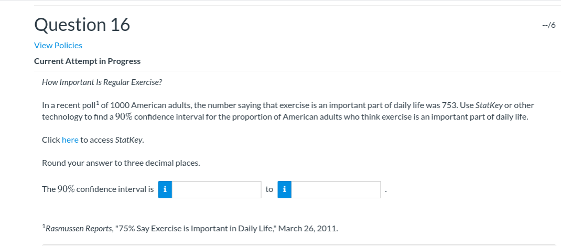Click the info icon before the upper bound field
The height and width of the screenshot is (246, 561).
285,189
